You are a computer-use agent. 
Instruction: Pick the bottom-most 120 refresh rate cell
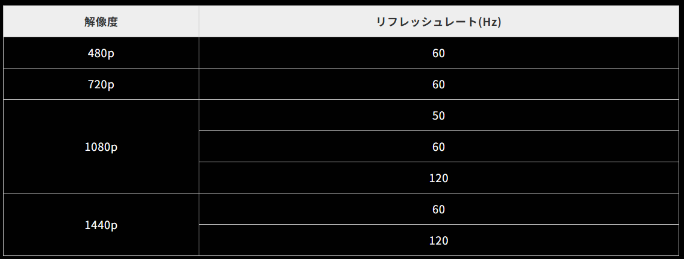click(438, 241)
